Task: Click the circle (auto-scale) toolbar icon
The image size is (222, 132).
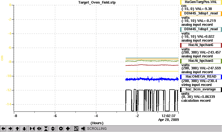Action: tap(61, 129)
